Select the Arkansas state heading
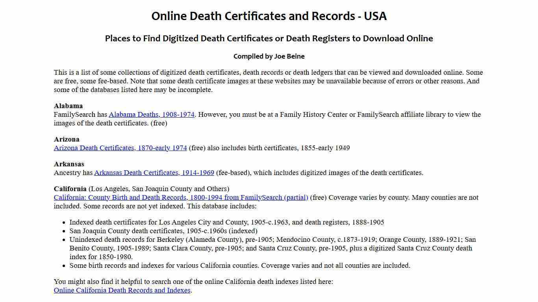This screenshot has height=302, width=538. pyautogui.click(x=69, y=164)
